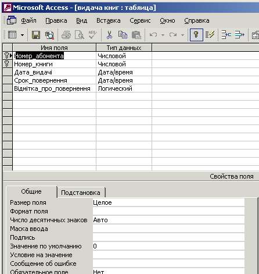Click the Undo arrow icon
Viewport: 259px width, 274px height.
coord(153,35)
